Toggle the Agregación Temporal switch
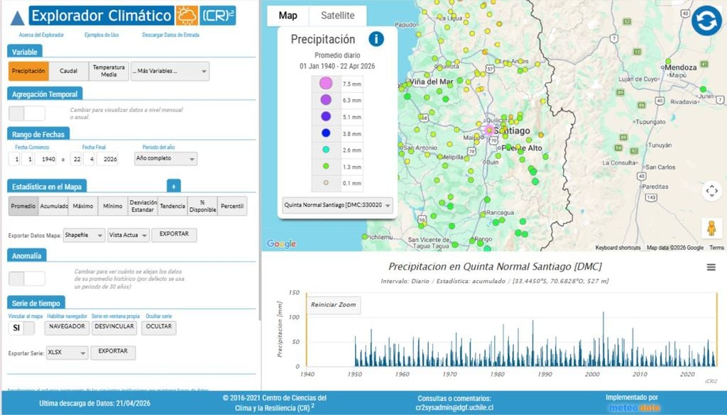727x415 pixels. pyautogui.click(x=27, y=114)
